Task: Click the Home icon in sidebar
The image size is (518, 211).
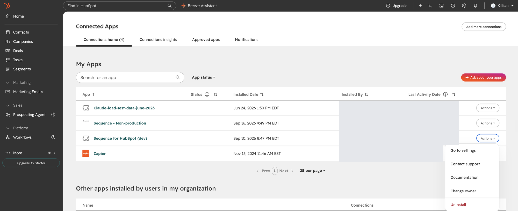Action: pyautogui.click(x=8, y=16)
